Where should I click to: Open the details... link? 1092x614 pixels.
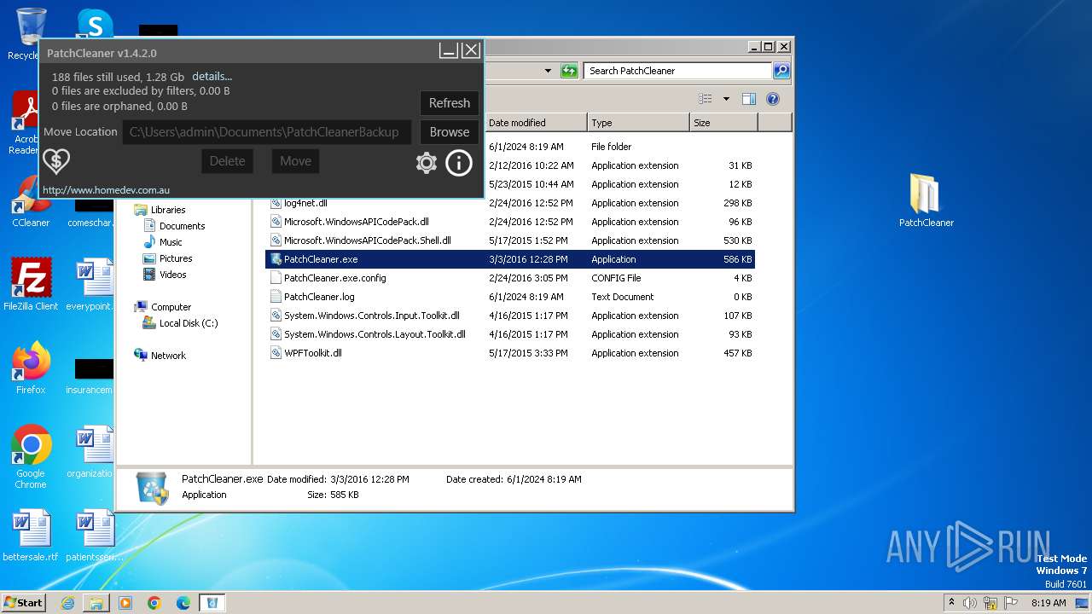(x=212, y=76)
